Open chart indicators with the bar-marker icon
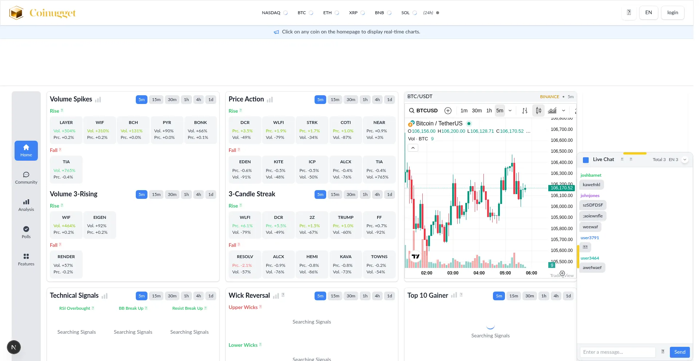Viewport: 699px width, 361px height. [525, 111]
